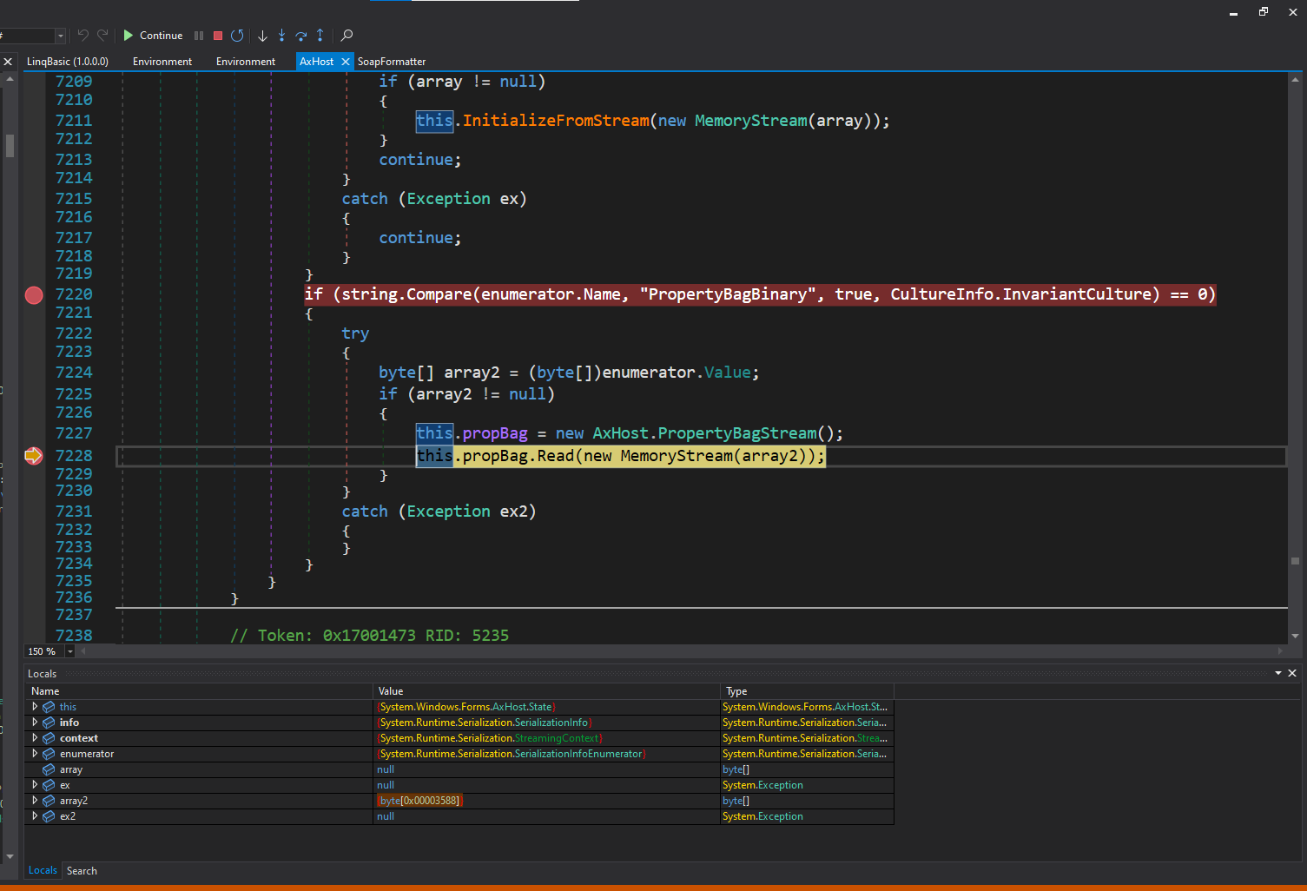Switch to the Search bottom tab
1307x891 pixels.
pyautogui.click(x=82, y=871)
